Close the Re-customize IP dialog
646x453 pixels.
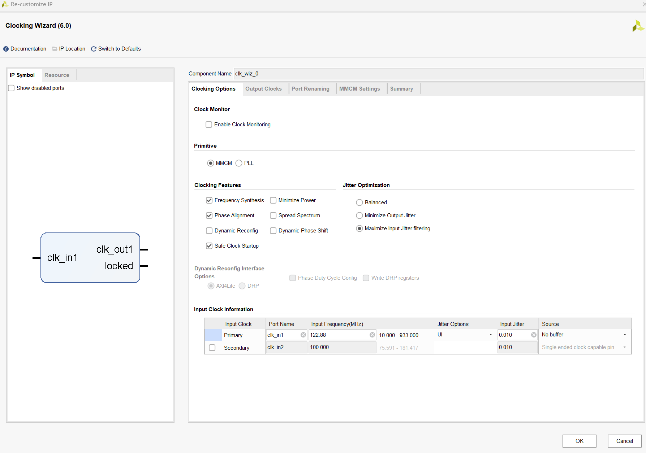point(644,4)
